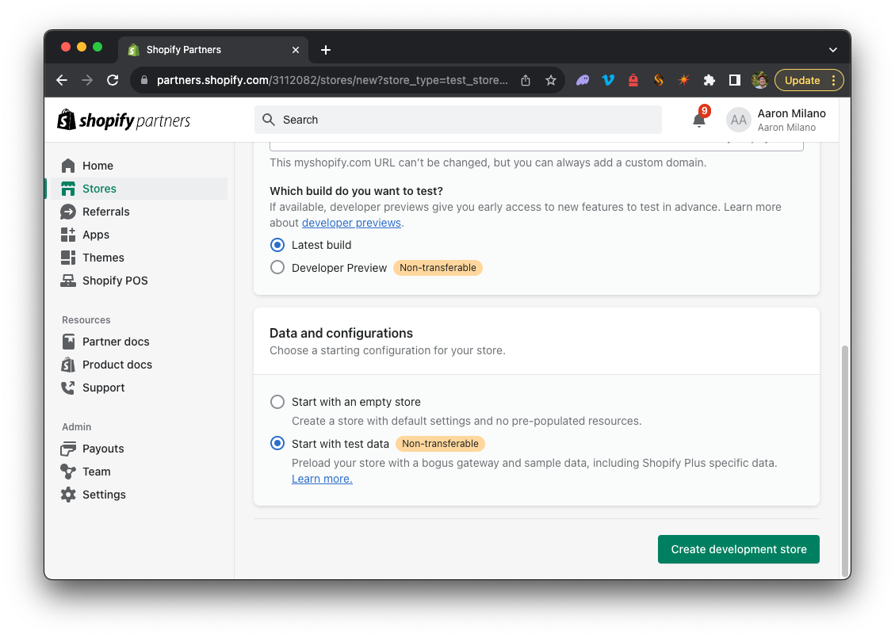Open Aaron Milano account menu

(776, 120)
